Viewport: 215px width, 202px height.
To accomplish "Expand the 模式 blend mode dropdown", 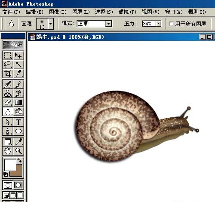I will 108,24.
